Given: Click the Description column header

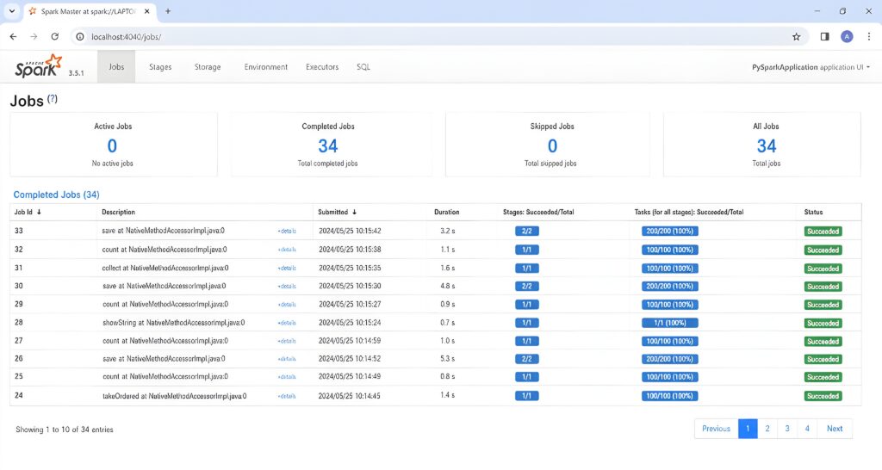Looking at the screenshot, I should (118, 212).
